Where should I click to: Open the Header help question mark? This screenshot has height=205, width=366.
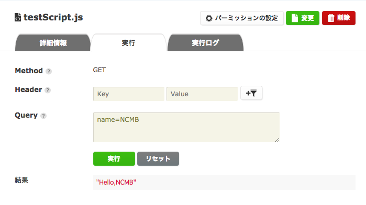click(48, 90)
